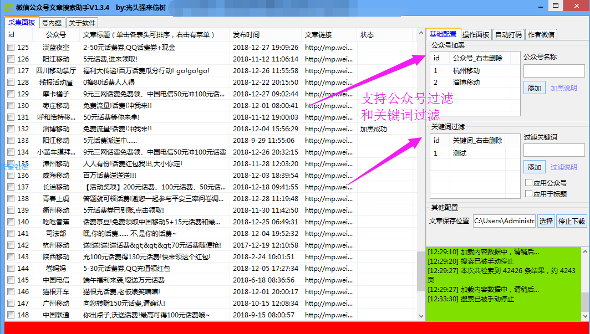Switch to the 采集面板 tab
This screenshot has width=590, height=334.
pyautogui.click(x=22, y=23)
